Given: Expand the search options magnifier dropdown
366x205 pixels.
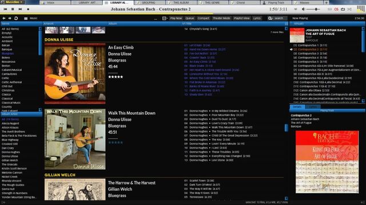Looking at the screenshot, I should pyautogui.click(x=270, y=18).
